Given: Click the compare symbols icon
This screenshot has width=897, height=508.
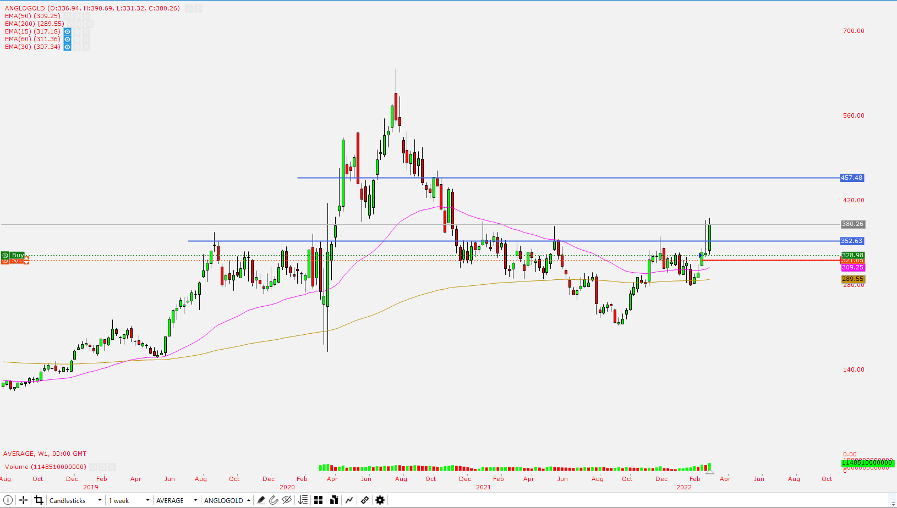Looking at the screenshot, I should (334, 500).
